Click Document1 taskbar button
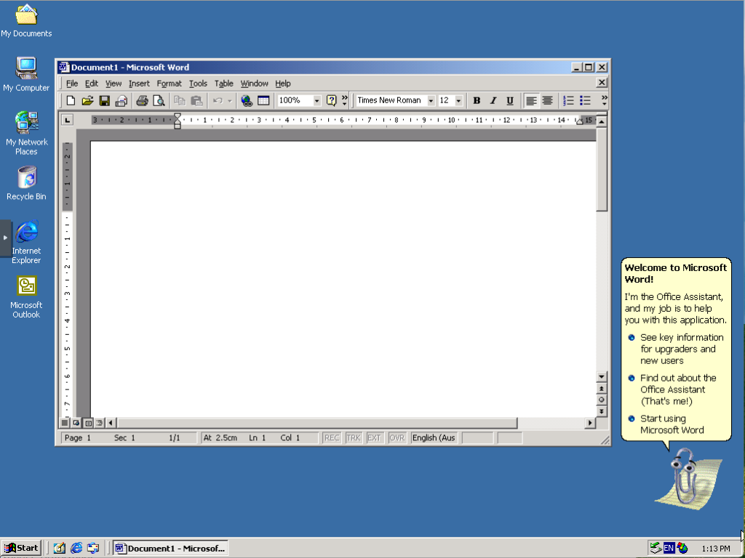The height and width of the screenshot is (558, 745). [x=170, y=548]
